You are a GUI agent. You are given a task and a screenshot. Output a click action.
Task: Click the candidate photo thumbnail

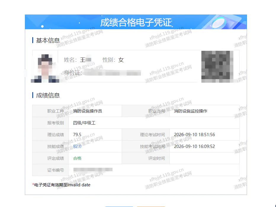click(x=45, y=69)
